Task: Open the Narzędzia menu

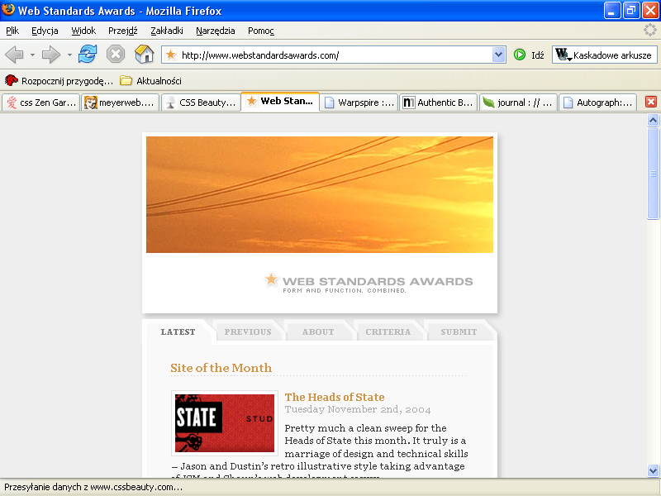Action: tap(216, 31)
